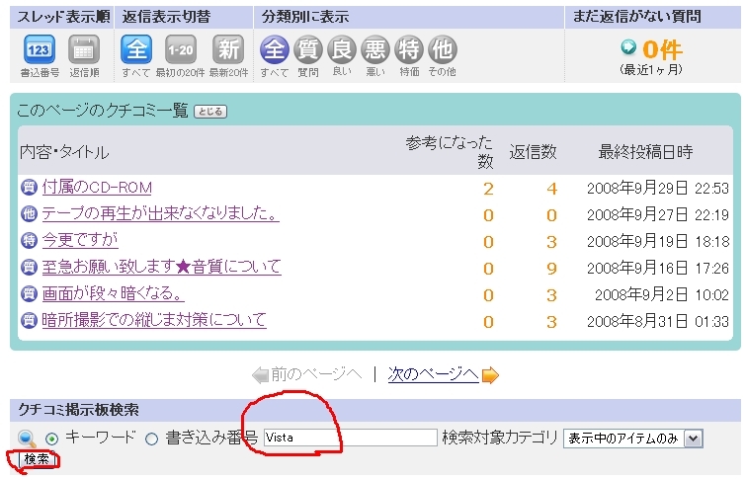
Task: Click the 0件 unanswered questions link
Action: point(662,49)
